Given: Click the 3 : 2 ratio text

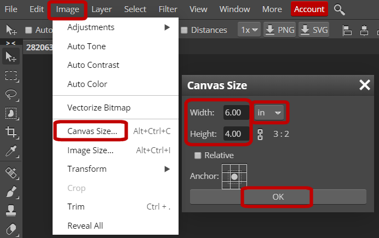Looking at the screenshot, I should (x=281, y=134).
